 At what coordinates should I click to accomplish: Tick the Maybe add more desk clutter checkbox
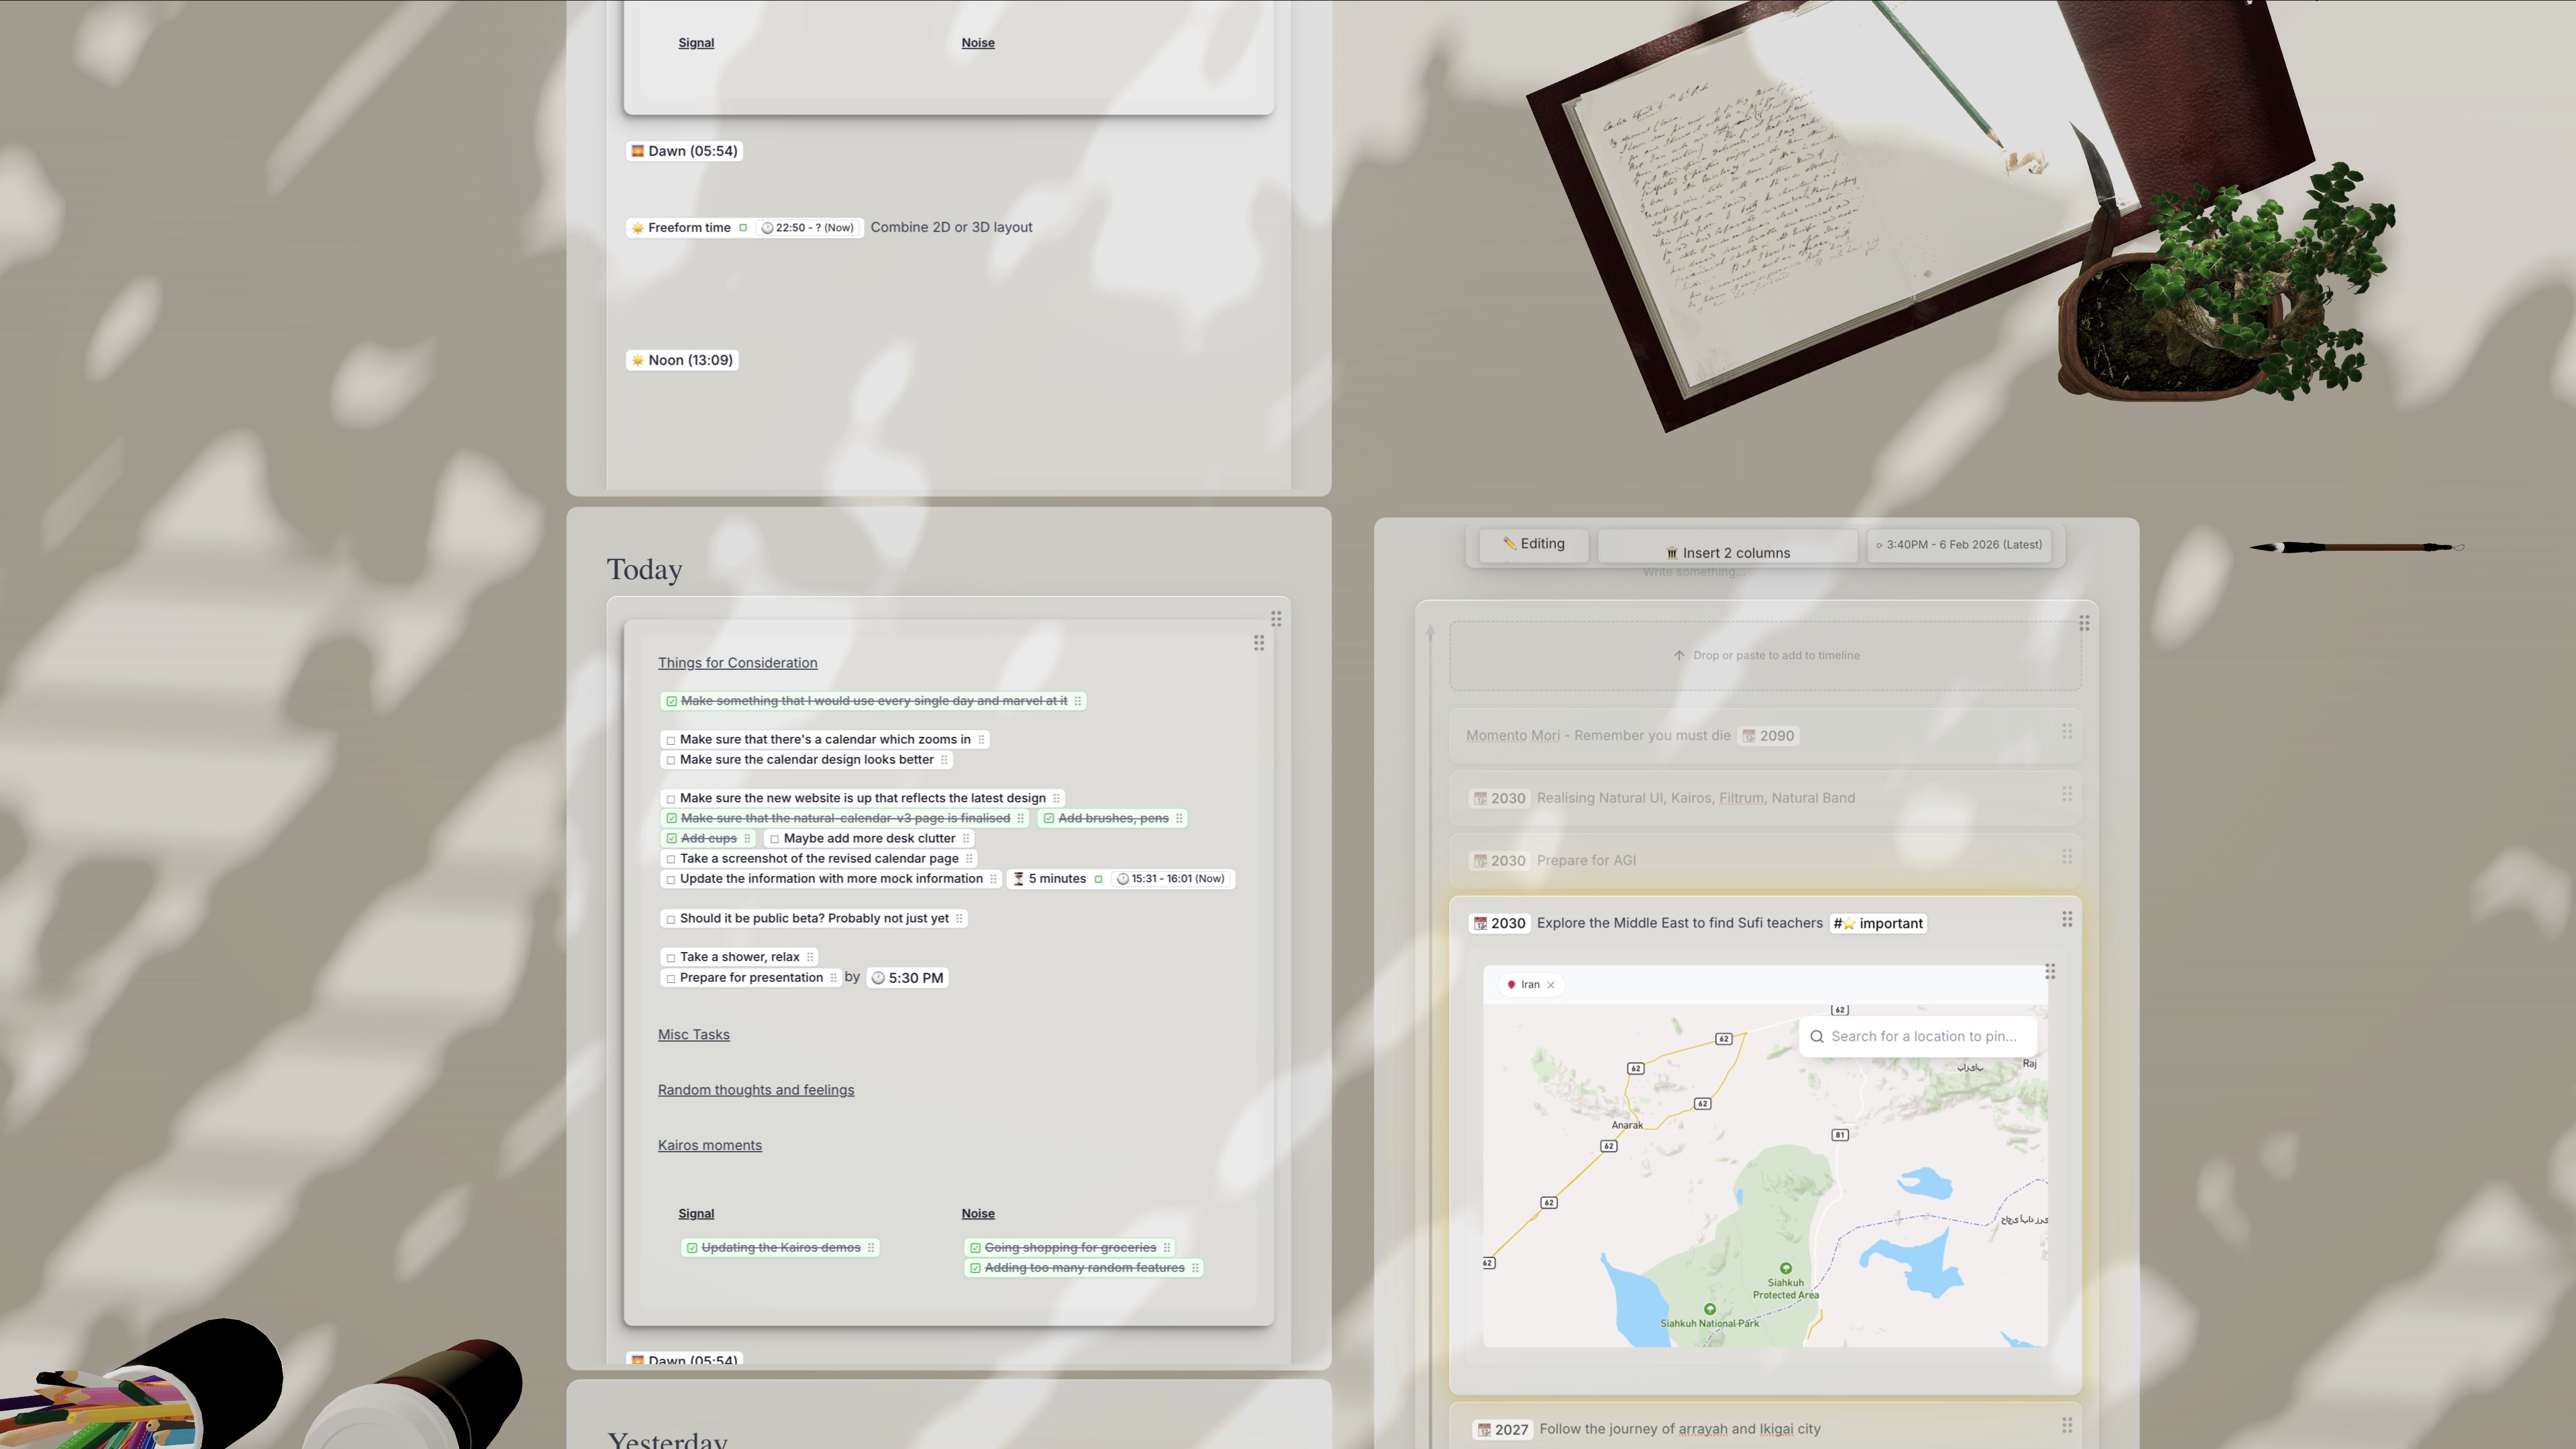click(776, 838)
